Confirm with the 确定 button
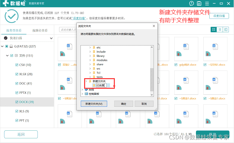Viewport: 234px width, 143px height. [124, 104]
